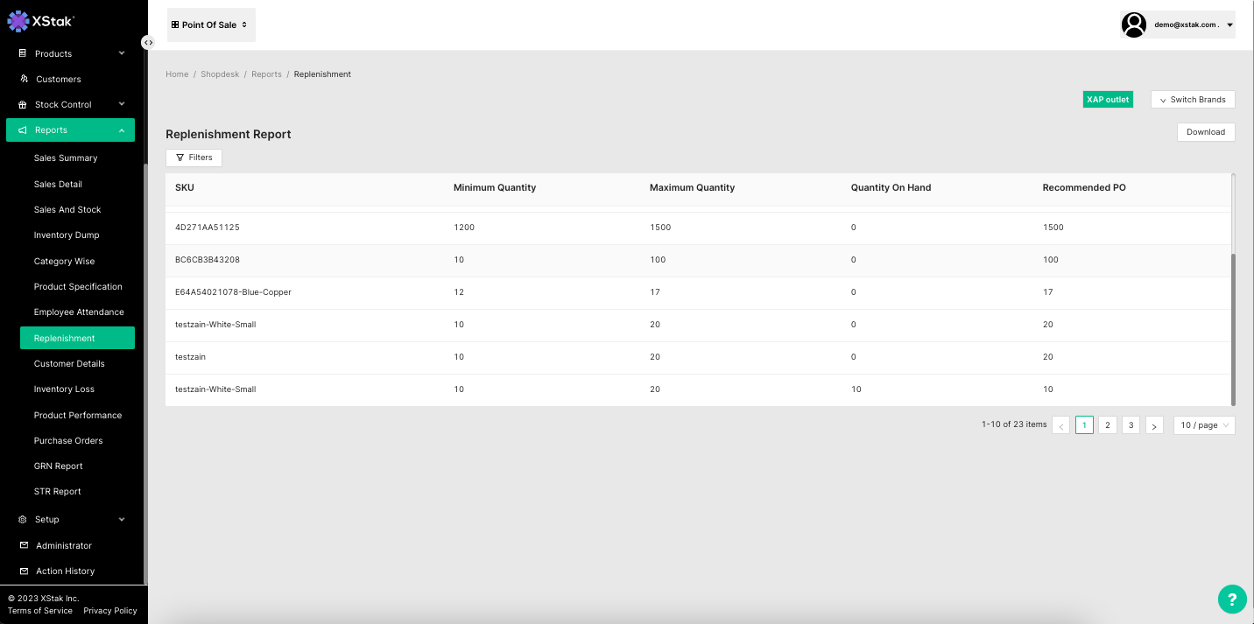
Task: Click the XStak logo icon
Action: click(x=18, y=21)
